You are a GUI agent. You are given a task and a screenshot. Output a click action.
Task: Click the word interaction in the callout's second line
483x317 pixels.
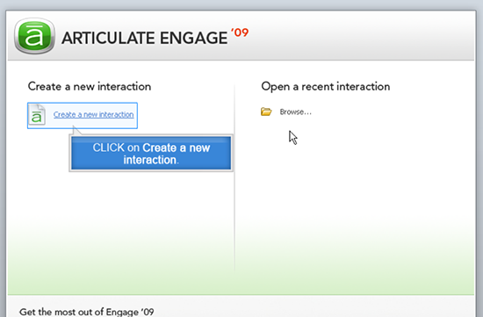point(149,160)
